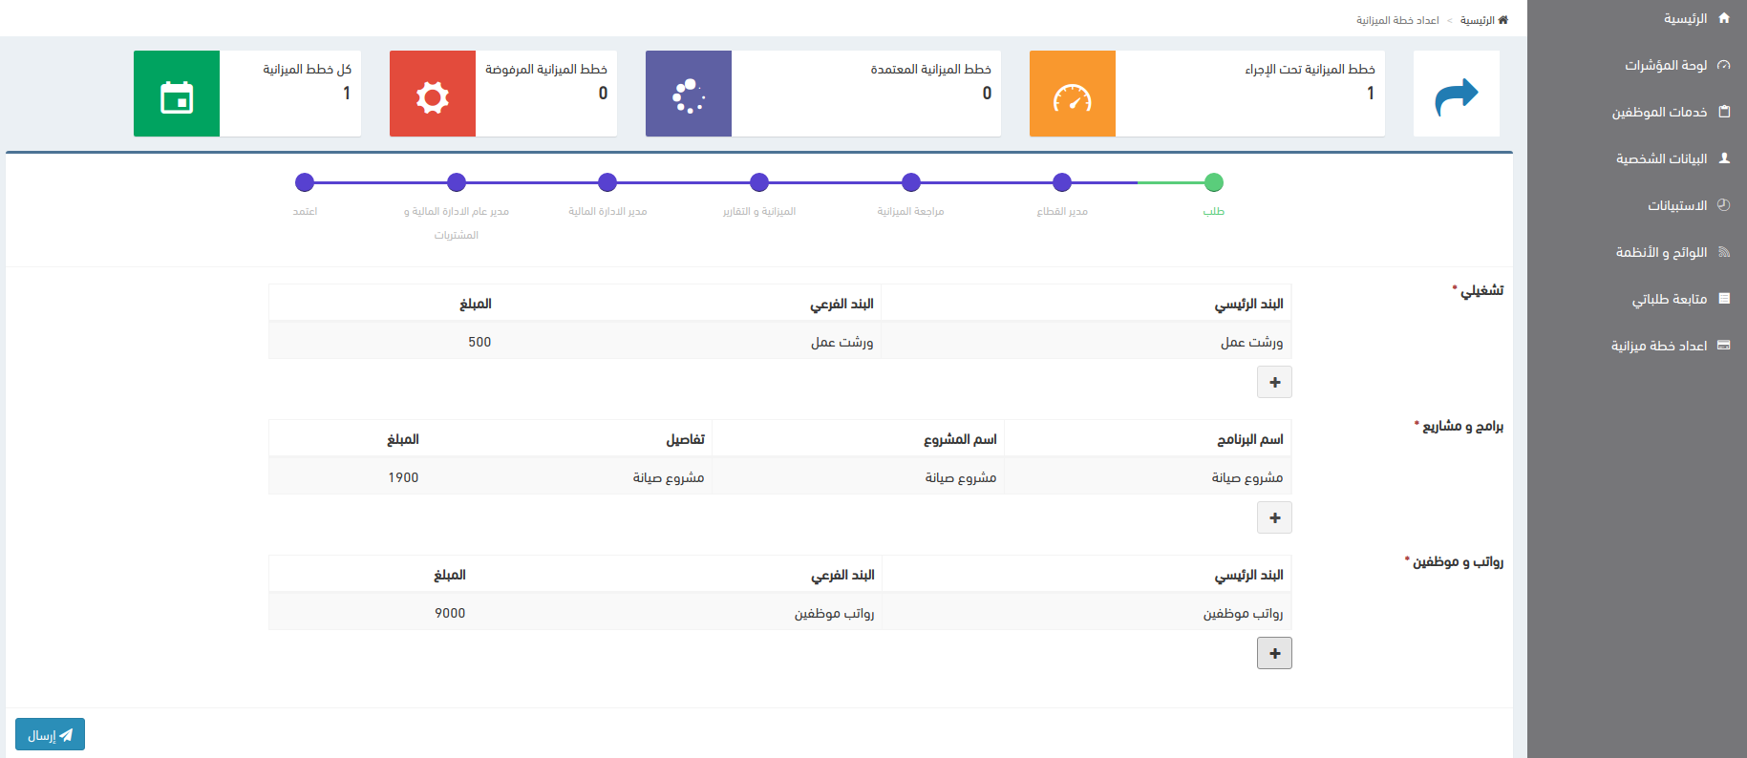The image size is (1747, 758).
Task: Click the purple loading spinner icon tile
Action: pos(688,95)
